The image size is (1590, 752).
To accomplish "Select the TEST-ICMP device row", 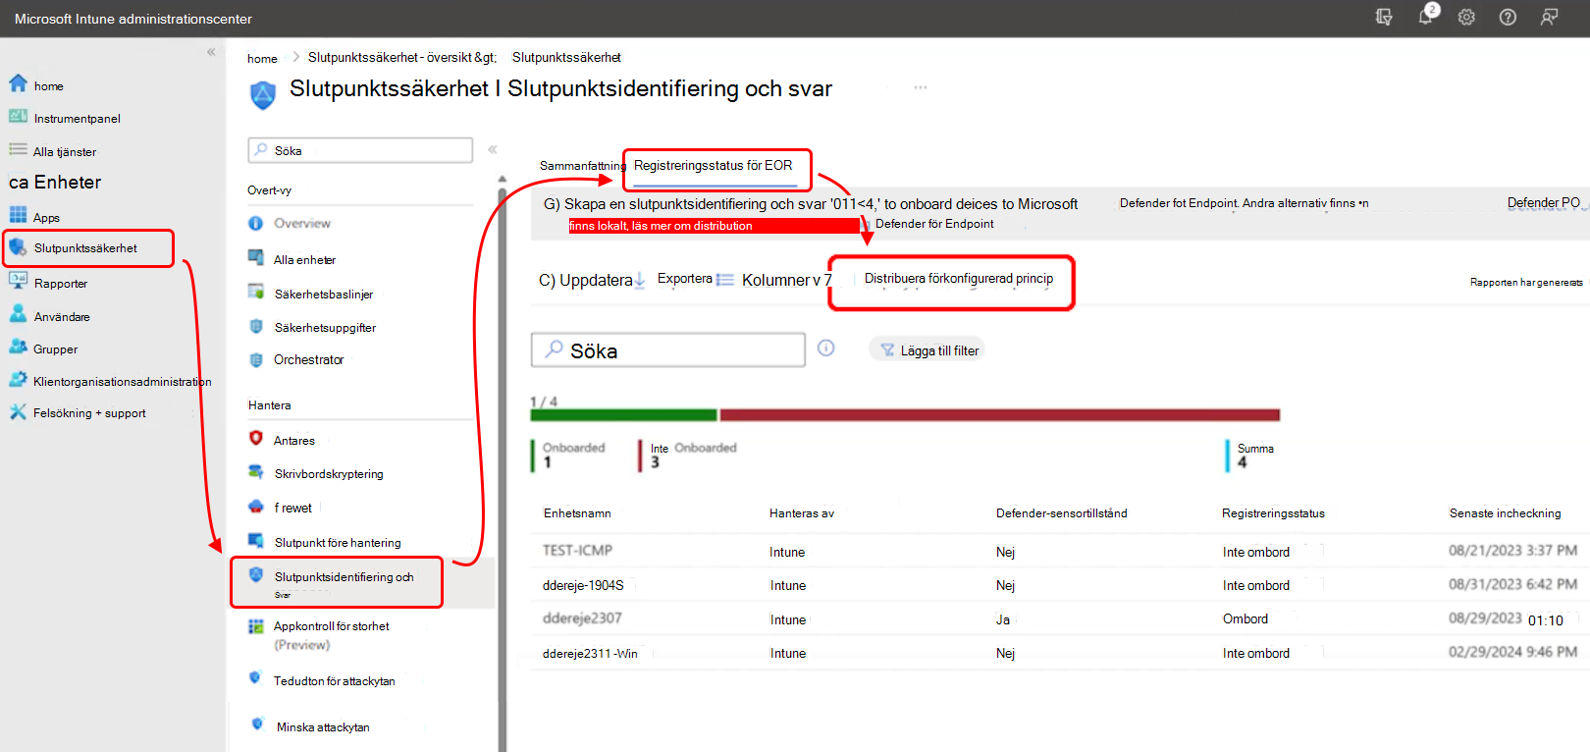I will (x=1060, y=551).
